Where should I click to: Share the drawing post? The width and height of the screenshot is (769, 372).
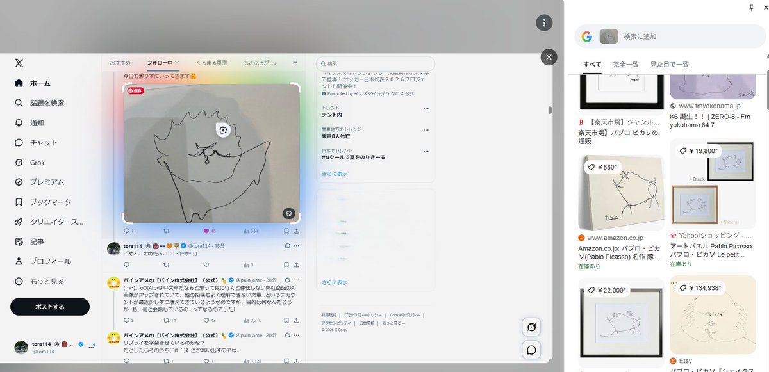click(x=297, y=231)
